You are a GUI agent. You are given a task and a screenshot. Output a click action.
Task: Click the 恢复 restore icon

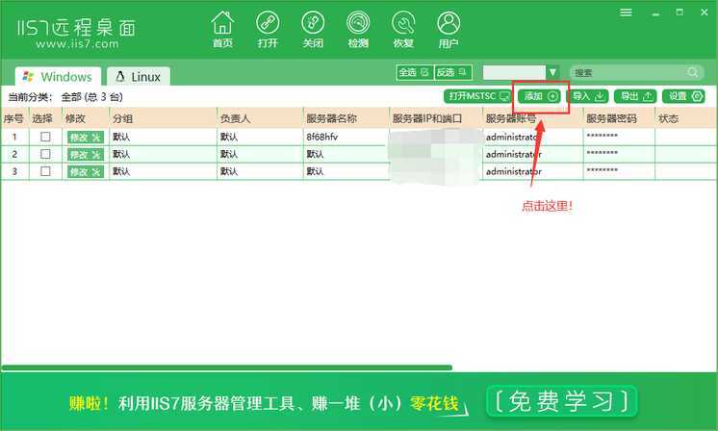click(x=403, y=29)
